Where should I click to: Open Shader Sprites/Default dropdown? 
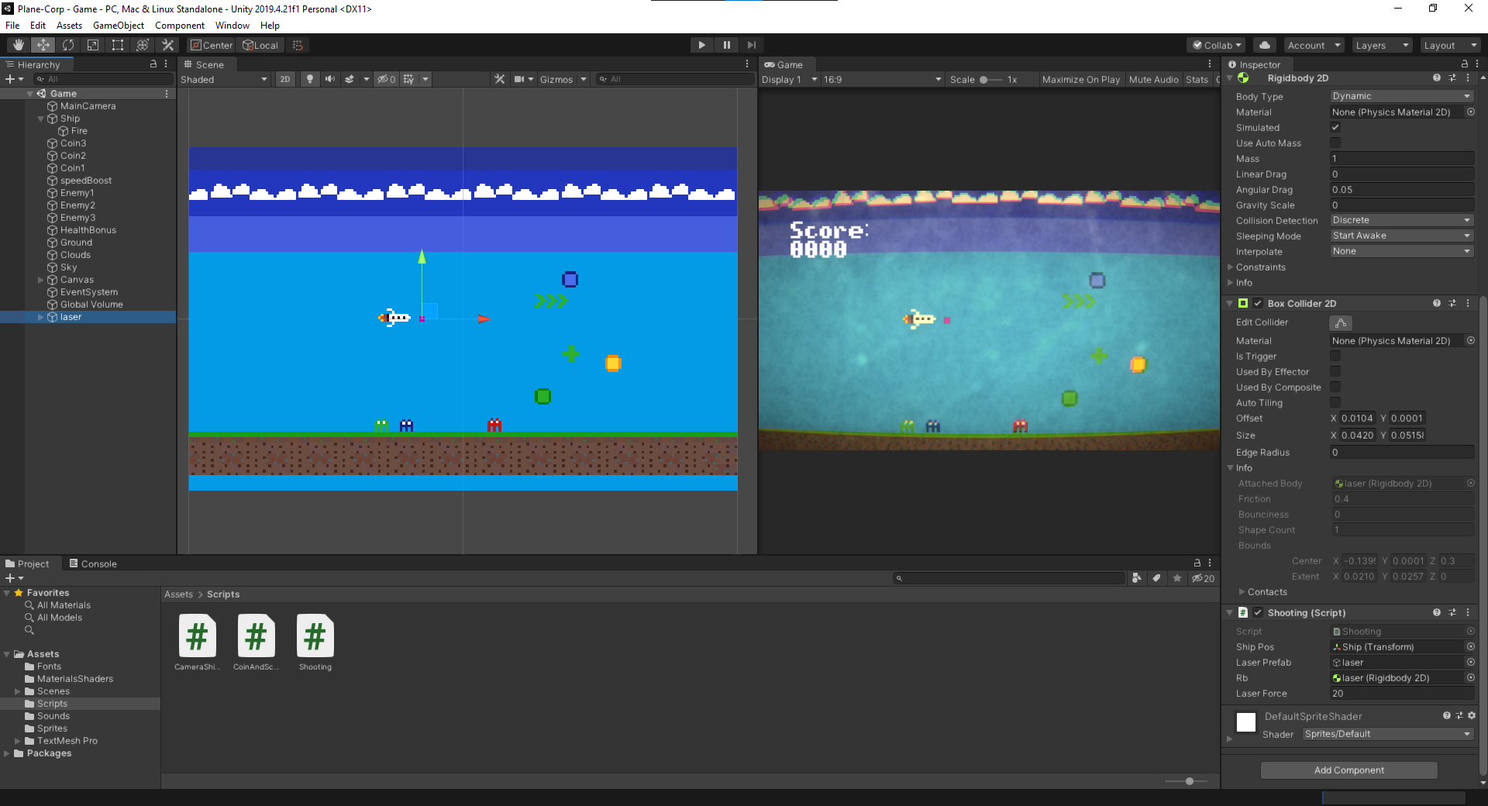point(1388,734)
